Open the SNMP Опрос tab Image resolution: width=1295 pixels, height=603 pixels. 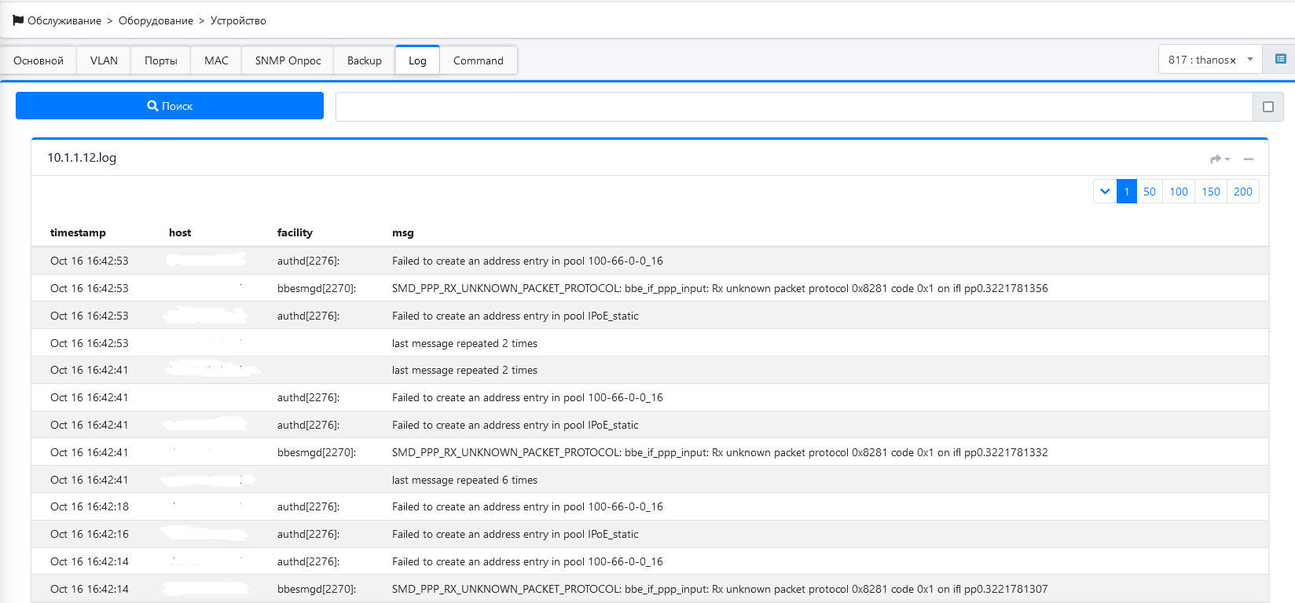(288, 60)
